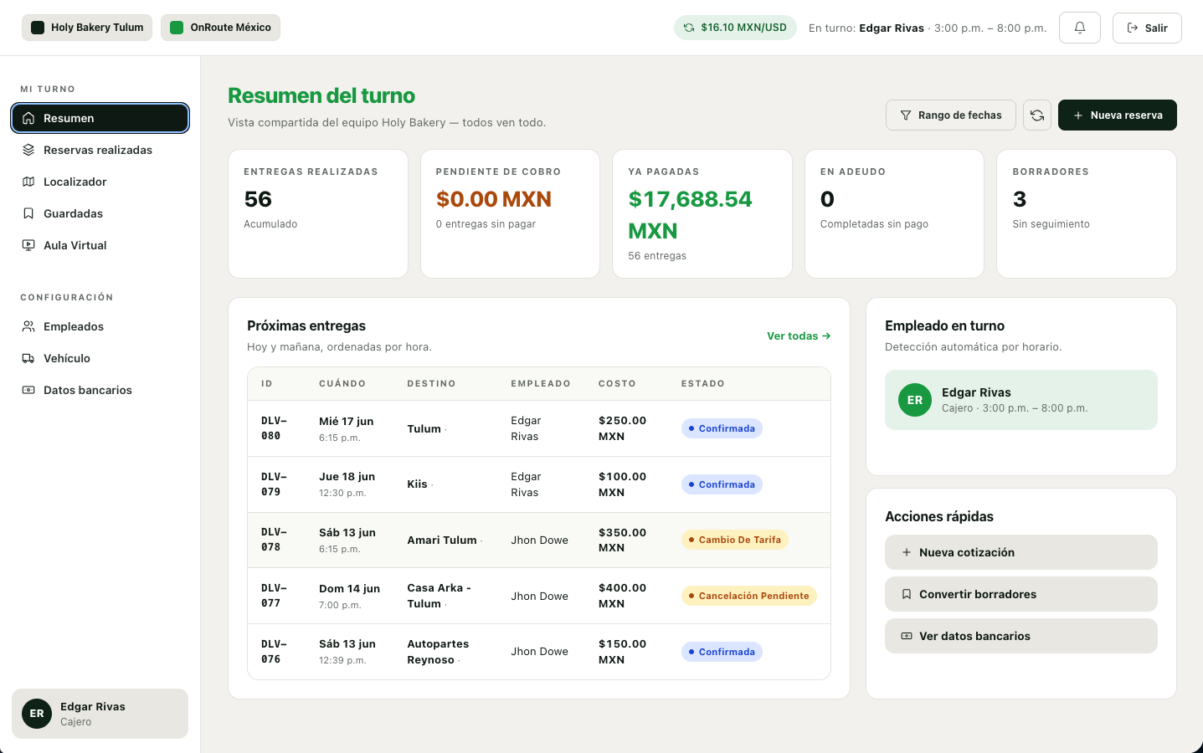Start a Nueva cotización
This screenshot has width=1203, height=753.
pyautogui.click(x=1021, y=552)
